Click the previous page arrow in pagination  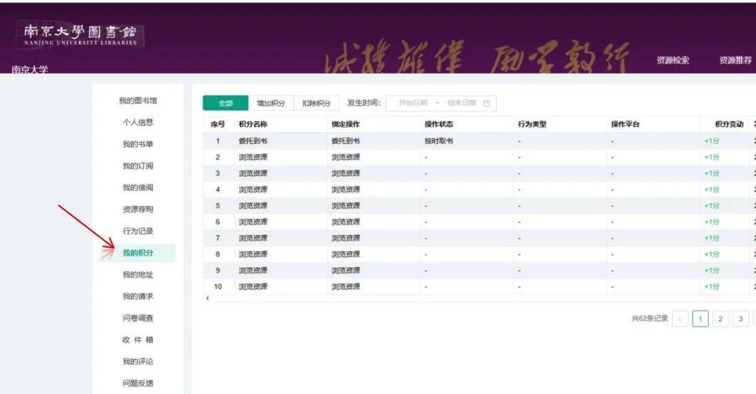point(680,318)
